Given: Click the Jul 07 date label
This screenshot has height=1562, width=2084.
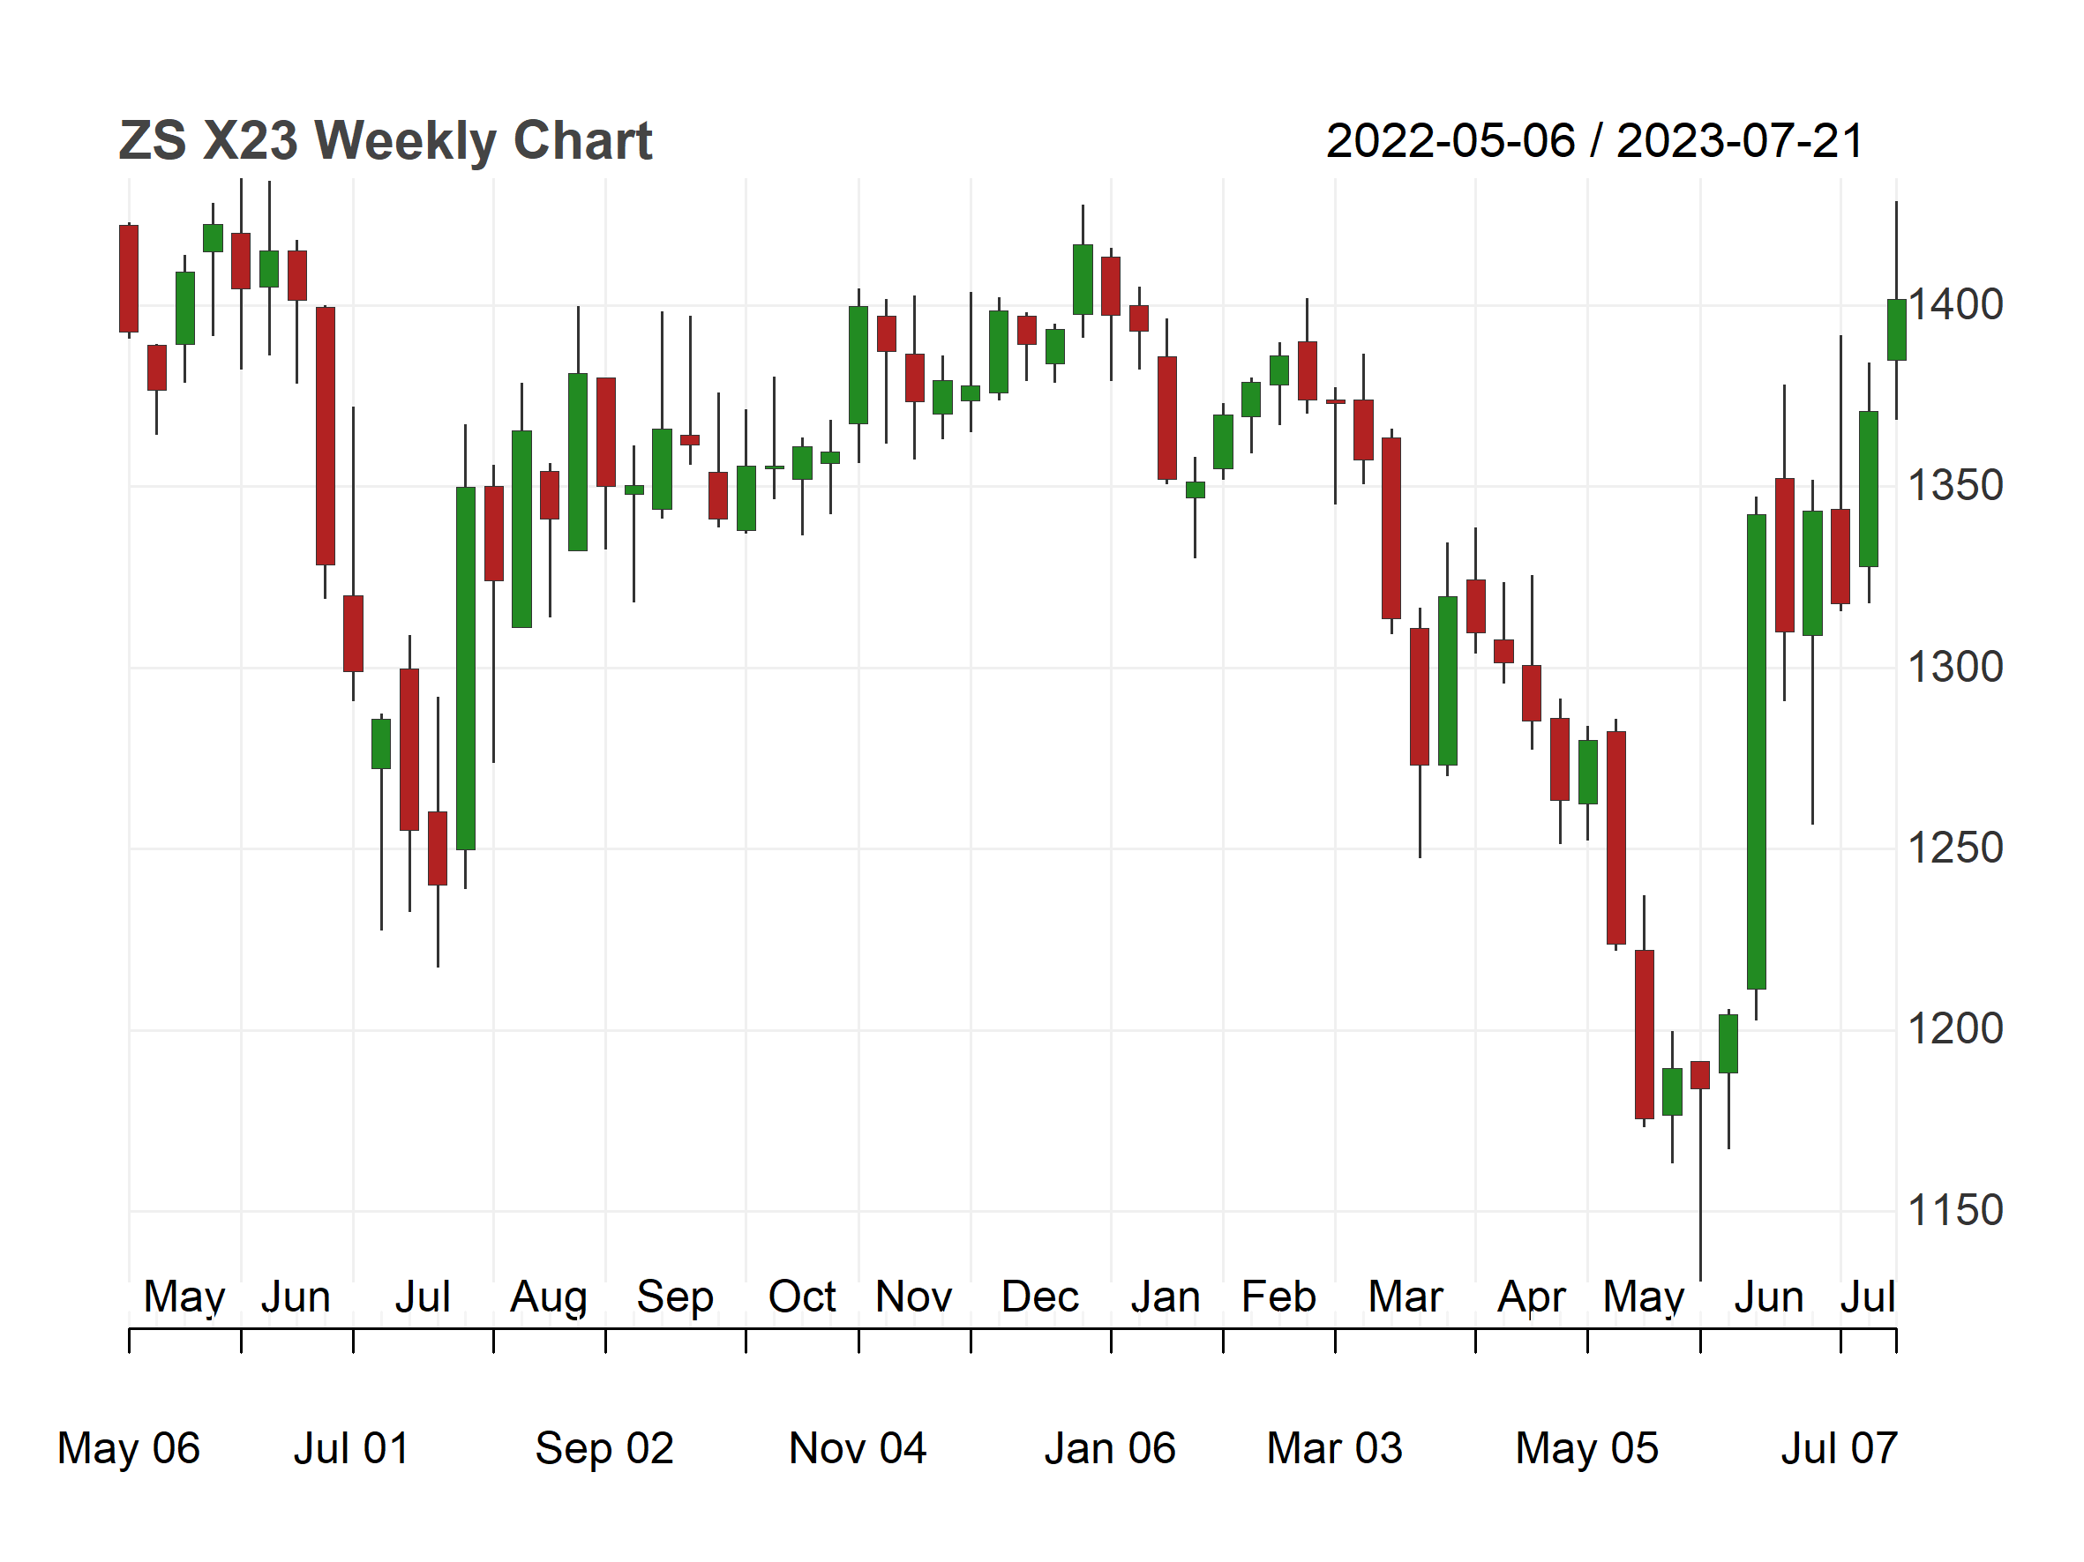Looking at the screenshot, I should coord(1839,1448).
